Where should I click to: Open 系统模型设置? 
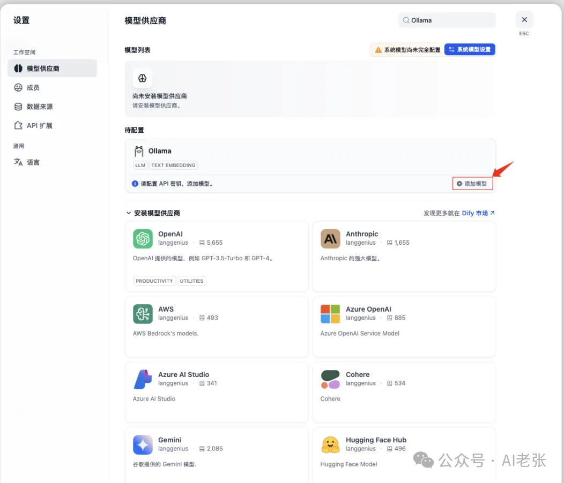[x=470, y=50]
